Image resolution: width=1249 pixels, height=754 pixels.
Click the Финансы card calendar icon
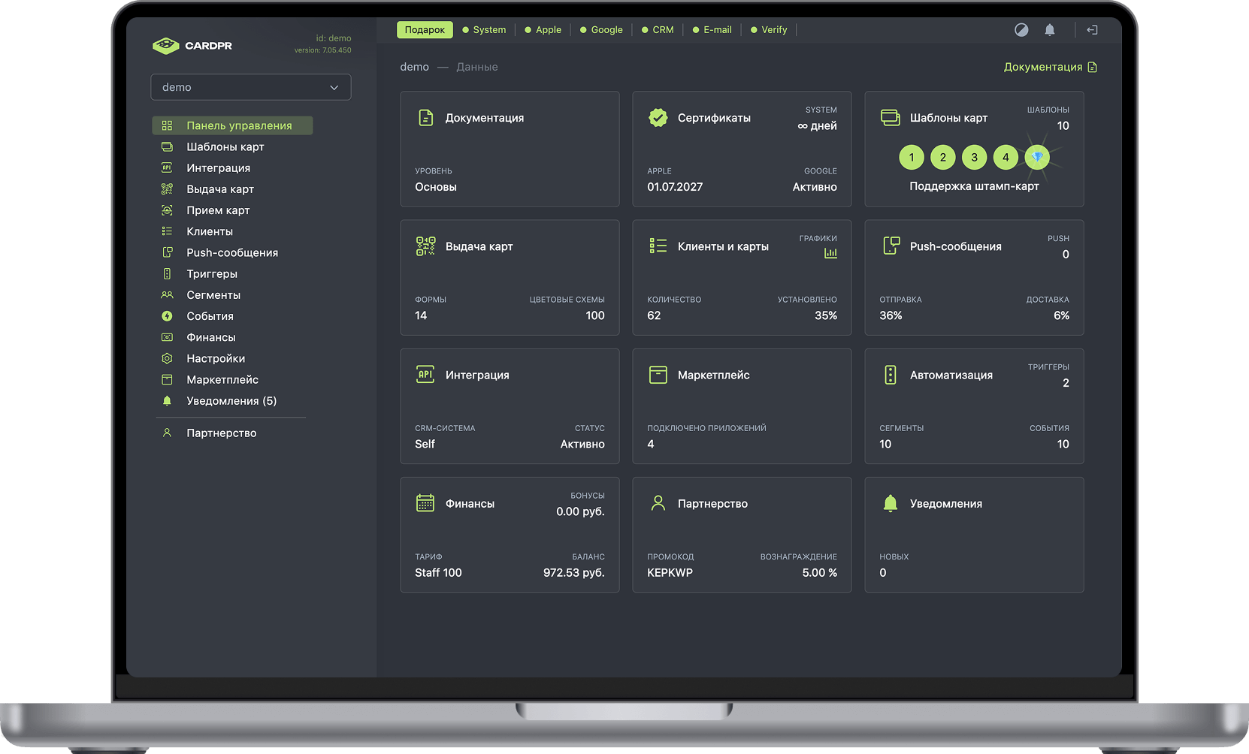coord(425,503)
